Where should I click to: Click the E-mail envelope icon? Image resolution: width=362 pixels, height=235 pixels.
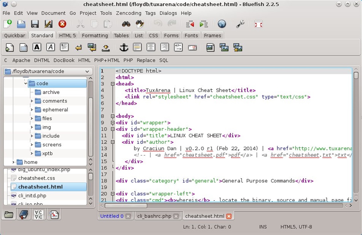(x=192, y=47)
